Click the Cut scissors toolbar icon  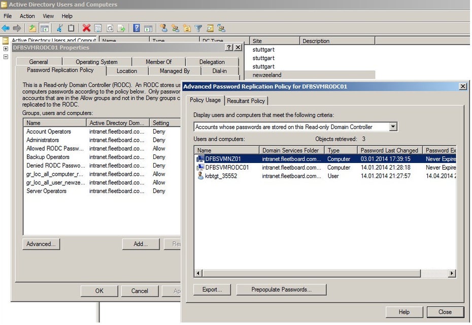tap(59, 28)
